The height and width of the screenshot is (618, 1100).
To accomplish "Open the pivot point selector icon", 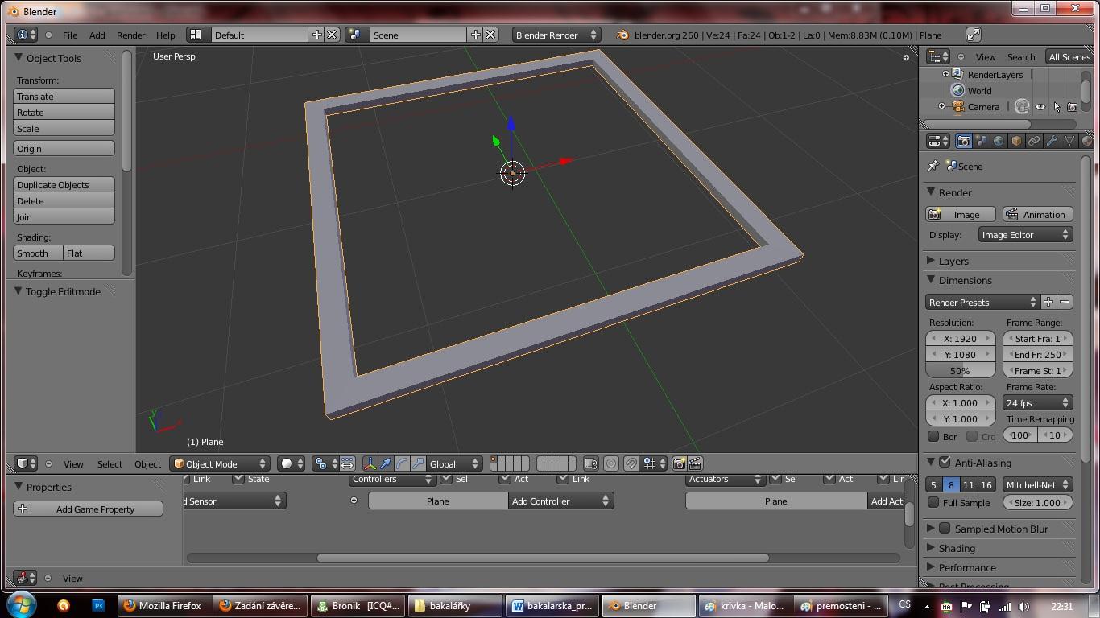I will [x=325, y=463].
